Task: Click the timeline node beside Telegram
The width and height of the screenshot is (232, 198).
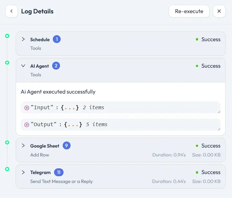Action: [x=7, y=169]
